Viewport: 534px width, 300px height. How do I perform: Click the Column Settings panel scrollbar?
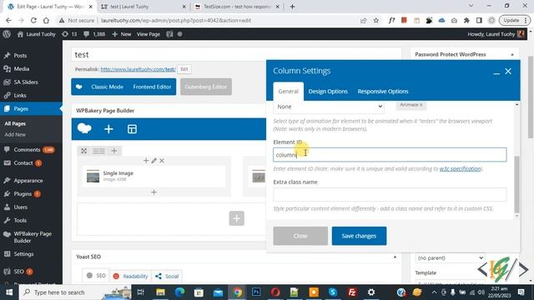516,184
